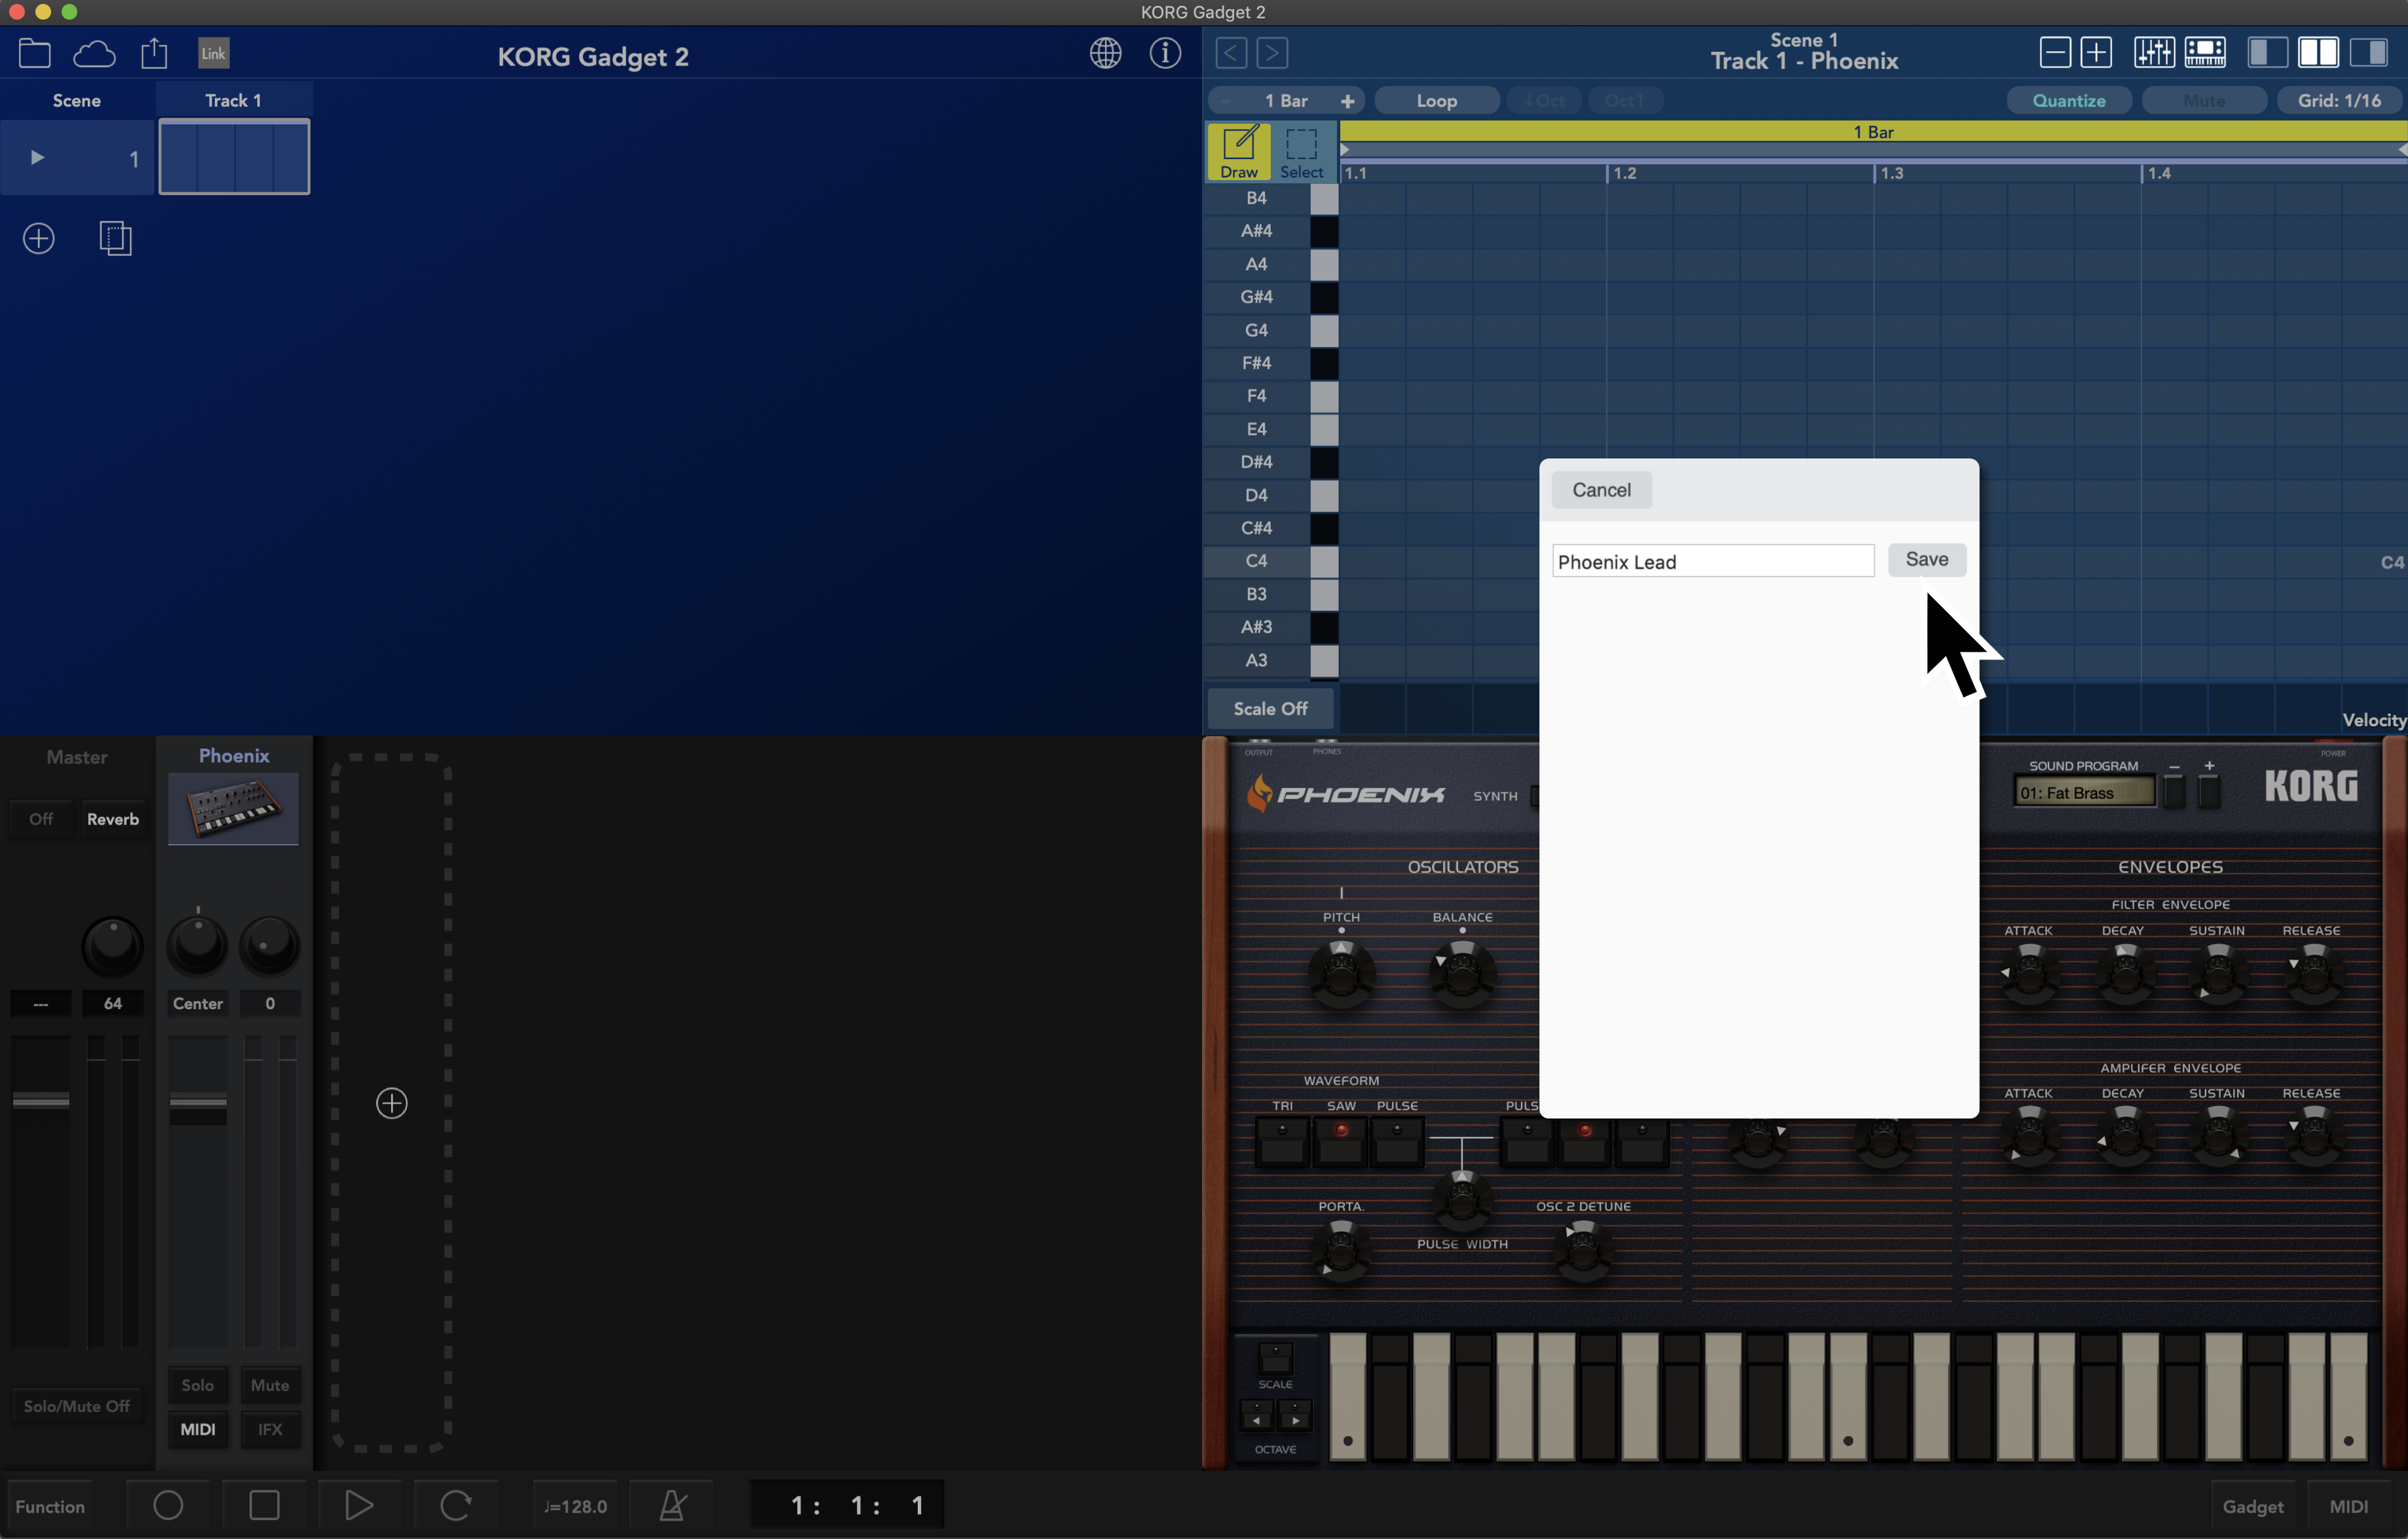
Task: Shift keyboard octave up arrow
Action: tap(1295, 1417)
